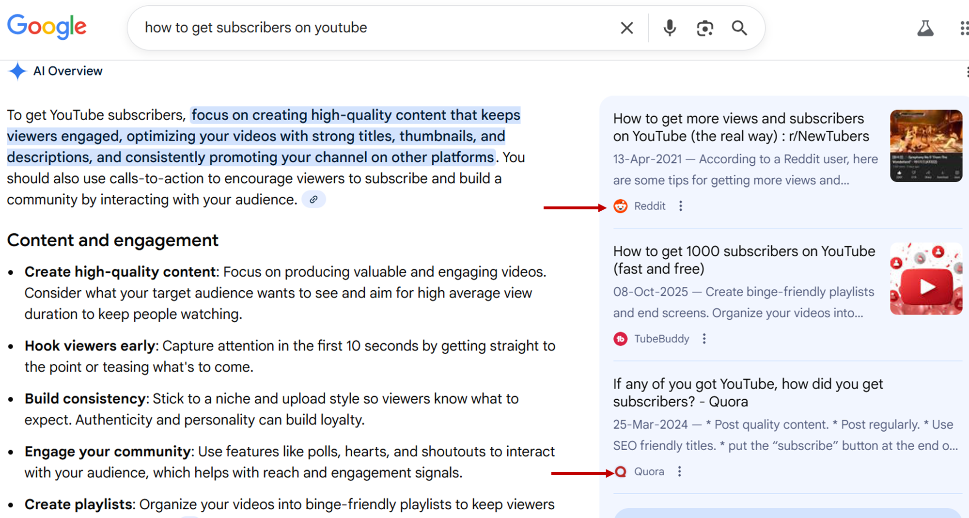Open AI Overview more options menu
The height and width of the screenshot is (518, 969).
pyautogui.click(x=967, y=72)
